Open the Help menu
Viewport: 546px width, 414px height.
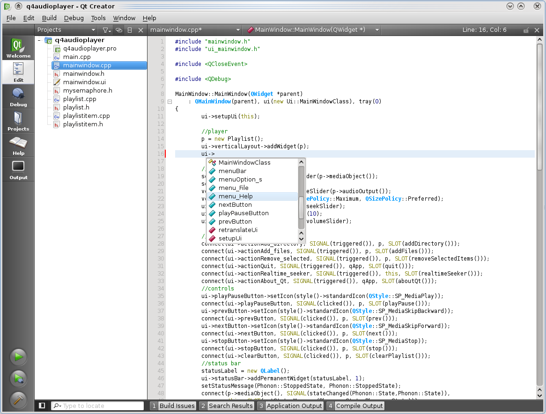coord(149,18)
